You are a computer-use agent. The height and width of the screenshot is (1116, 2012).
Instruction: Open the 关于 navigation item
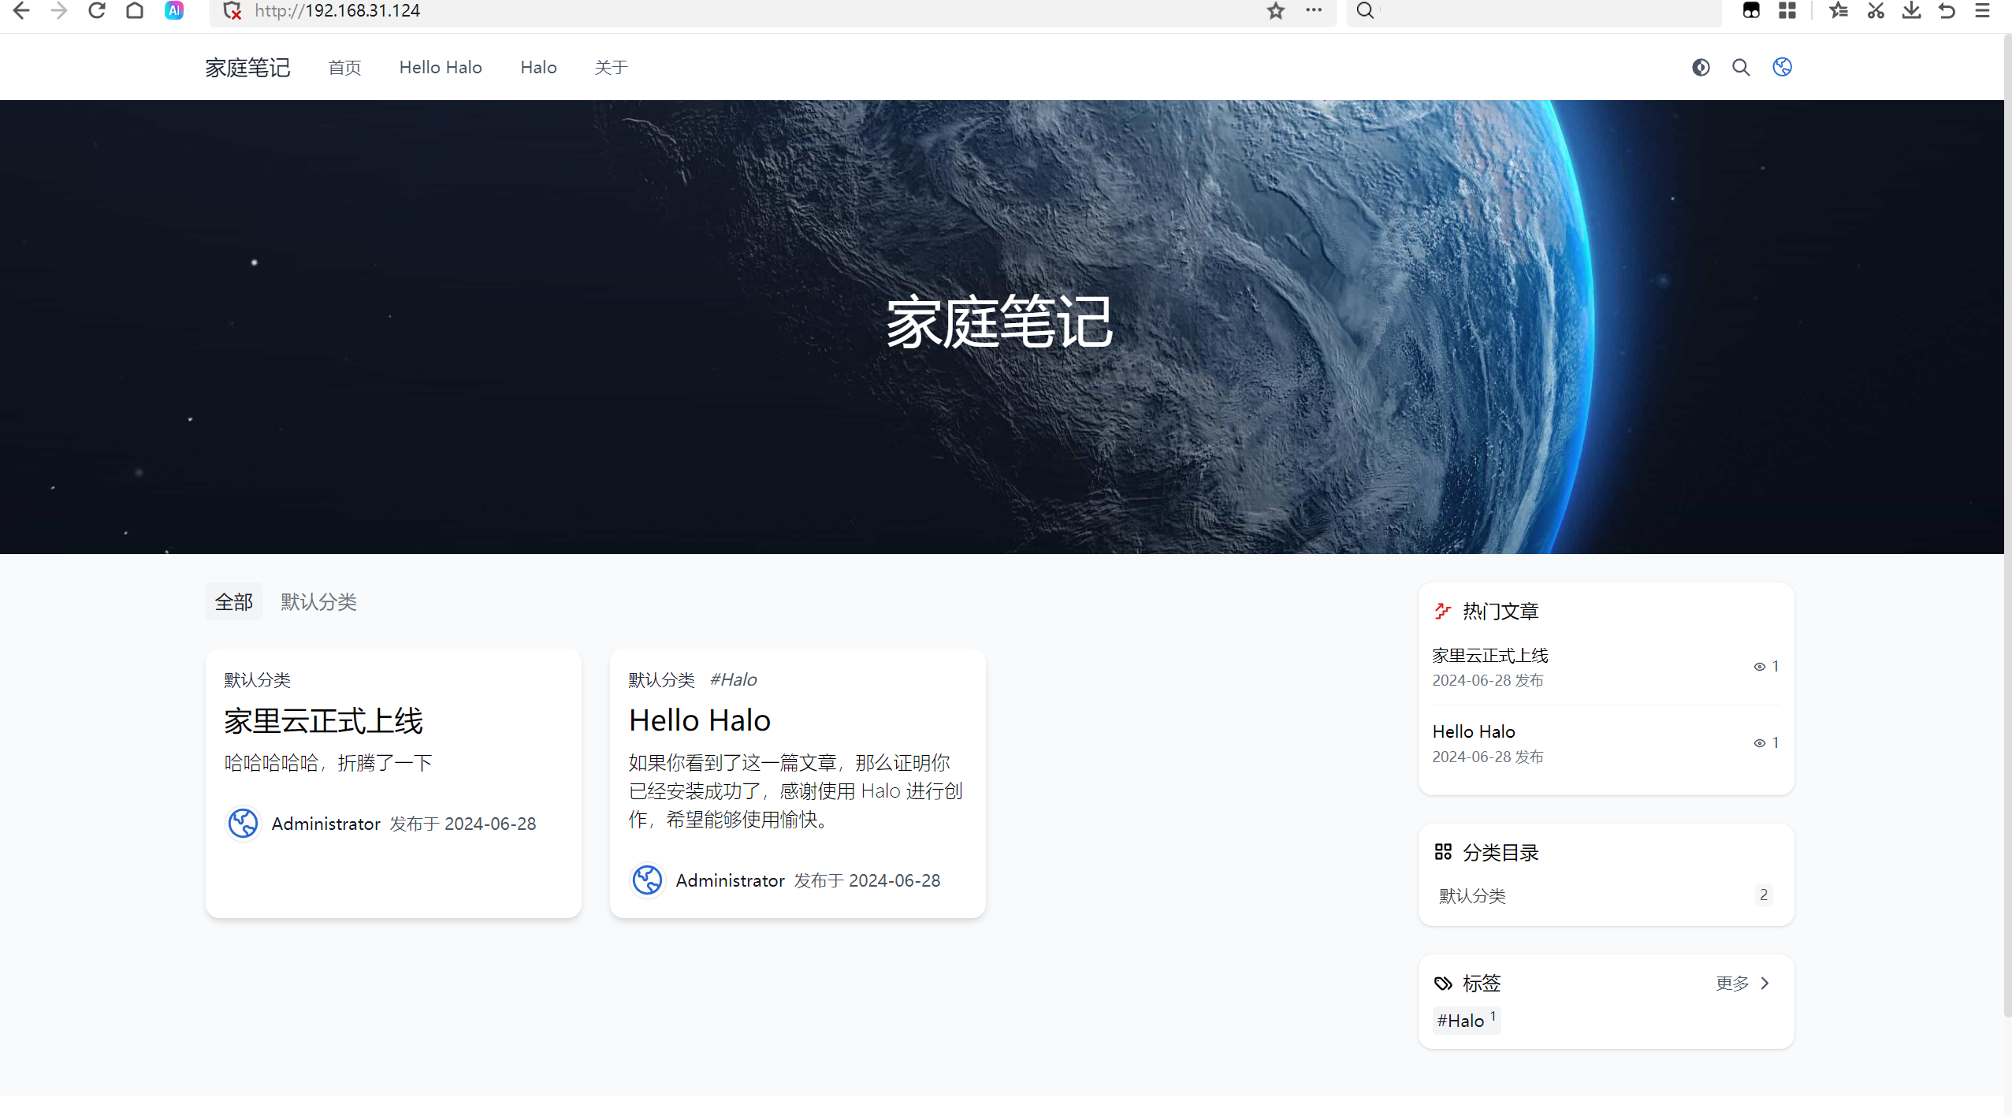[611, 68]
